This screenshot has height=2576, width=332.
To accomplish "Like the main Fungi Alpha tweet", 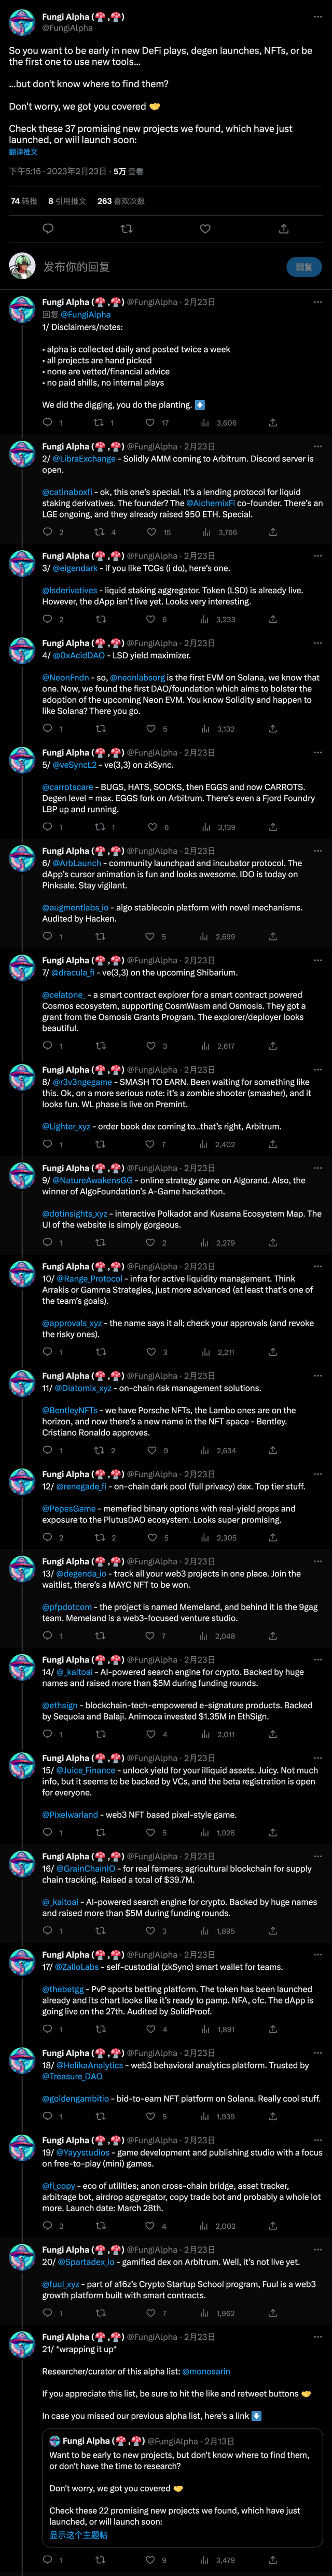I will pos(205,229).
